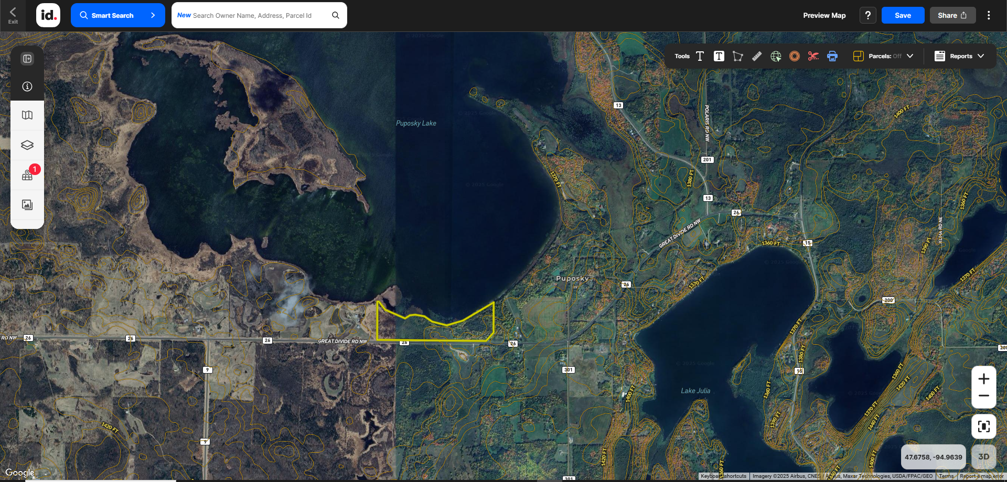This screenshot has height=482, width=1007.
Task: Expand the Smart Search chevron
Action: tap(153, 15)
